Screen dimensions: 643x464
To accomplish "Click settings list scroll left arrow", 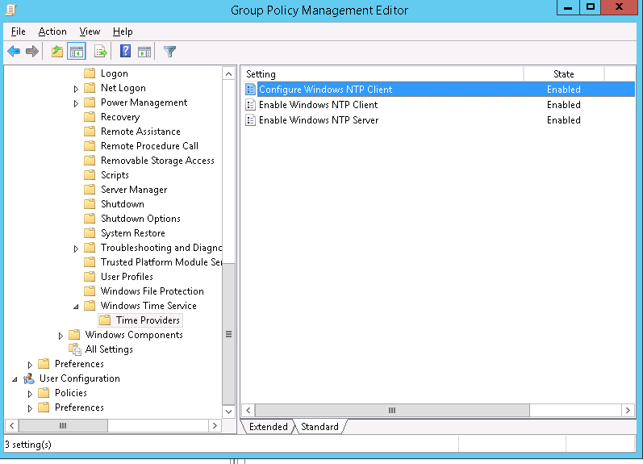I will click(x=248, y=410).
